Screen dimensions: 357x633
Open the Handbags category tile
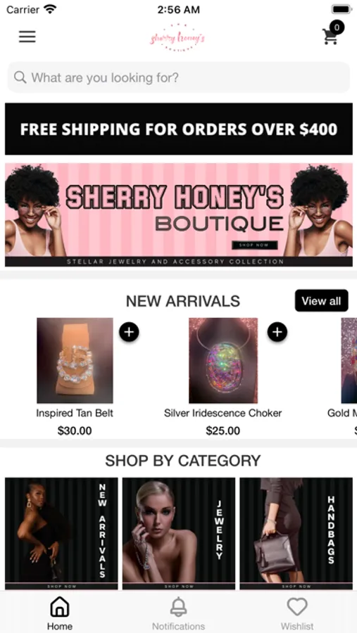point(296,533)
